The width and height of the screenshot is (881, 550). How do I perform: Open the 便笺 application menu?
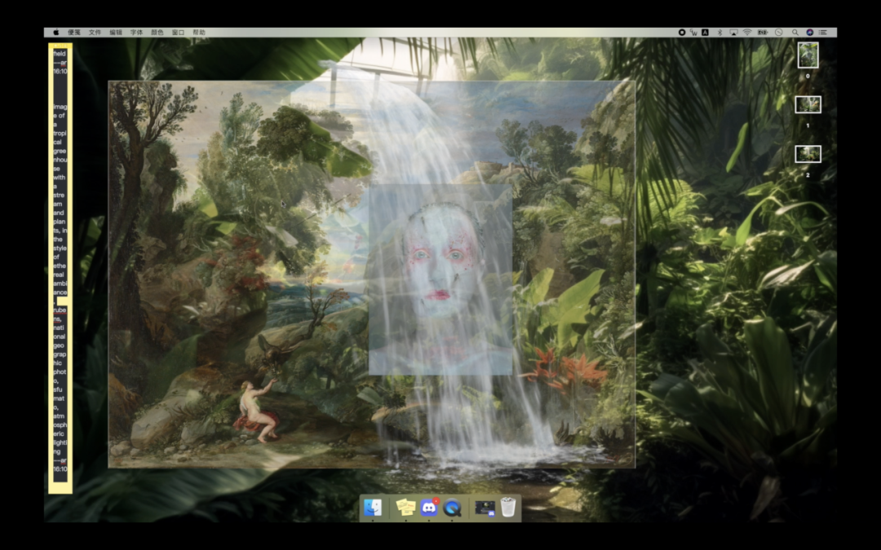click(x=74, y=33)
